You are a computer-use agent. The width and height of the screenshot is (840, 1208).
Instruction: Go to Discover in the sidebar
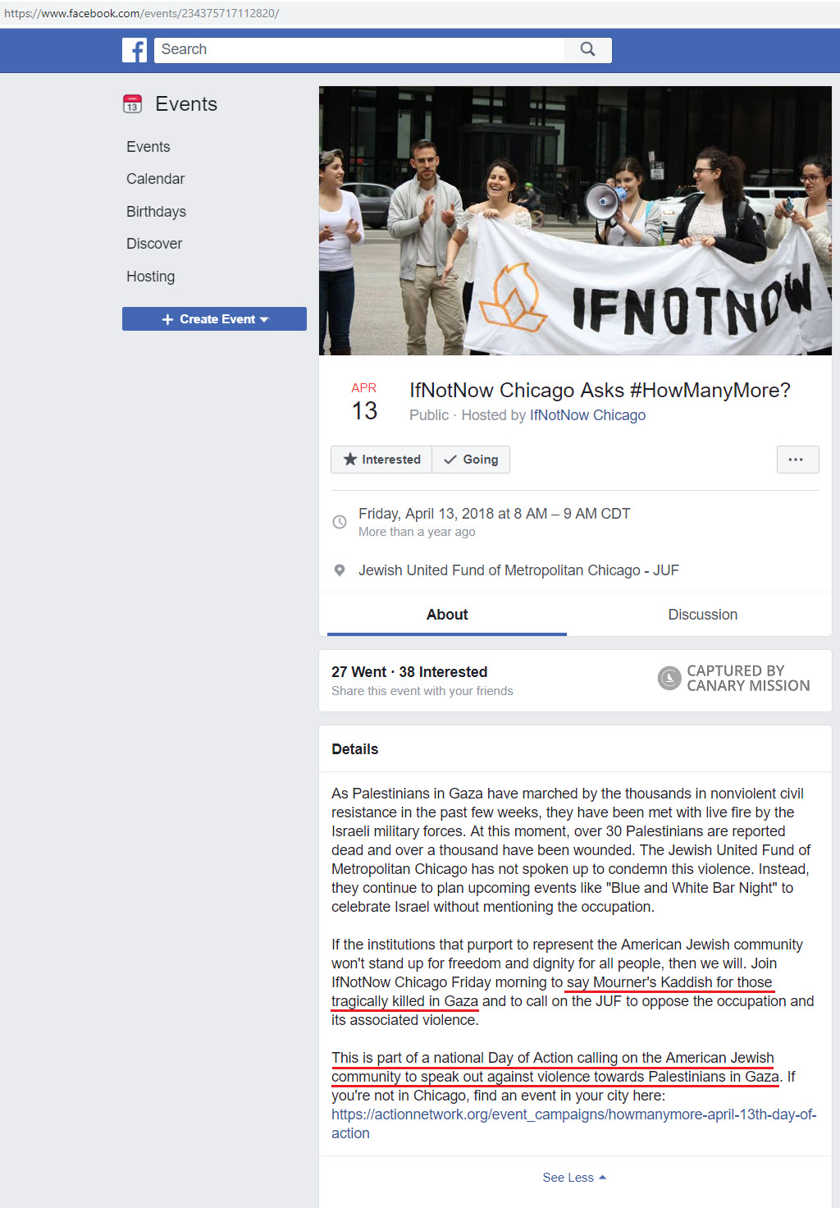click(x=154, y=244)
